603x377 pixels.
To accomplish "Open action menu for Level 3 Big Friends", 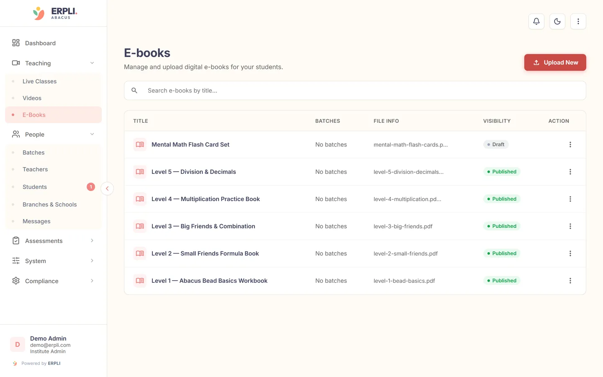I will 570,226.
